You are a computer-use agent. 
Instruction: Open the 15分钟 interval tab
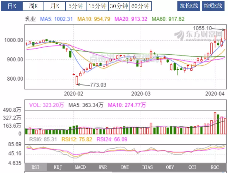(x=97, y=6)
